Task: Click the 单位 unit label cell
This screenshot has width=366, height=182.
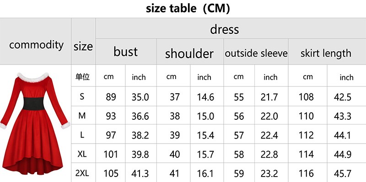Action: [x=82, y=77]
